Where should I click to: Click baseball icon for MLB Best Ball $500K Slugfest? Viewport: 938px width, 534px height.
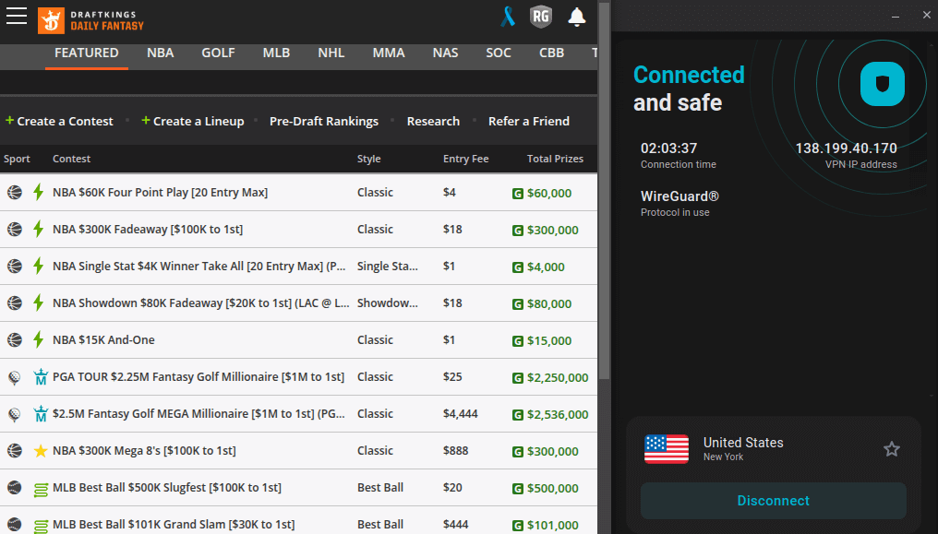[x=15, y=487]
